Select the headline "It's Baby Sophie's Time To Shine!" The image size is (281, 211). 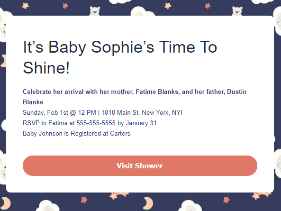click(120, 57)
